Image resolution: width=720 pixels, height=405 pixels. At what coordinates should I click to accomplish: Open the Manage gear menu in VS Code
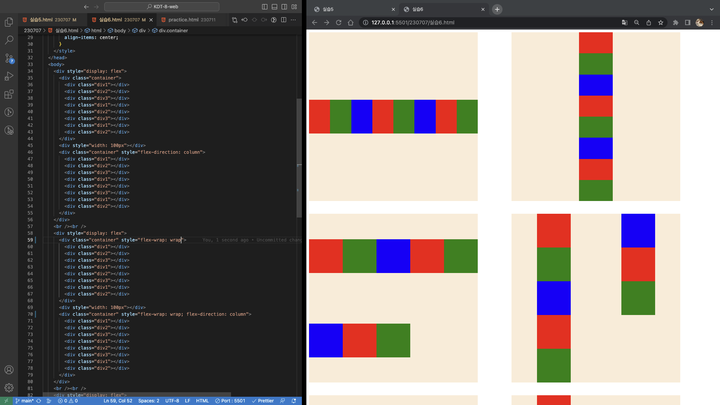[x=9, y=388]
